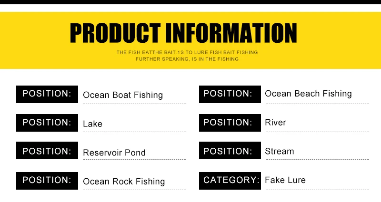
Task: Select the Reservoir Pond text
Action: point(114,153)
